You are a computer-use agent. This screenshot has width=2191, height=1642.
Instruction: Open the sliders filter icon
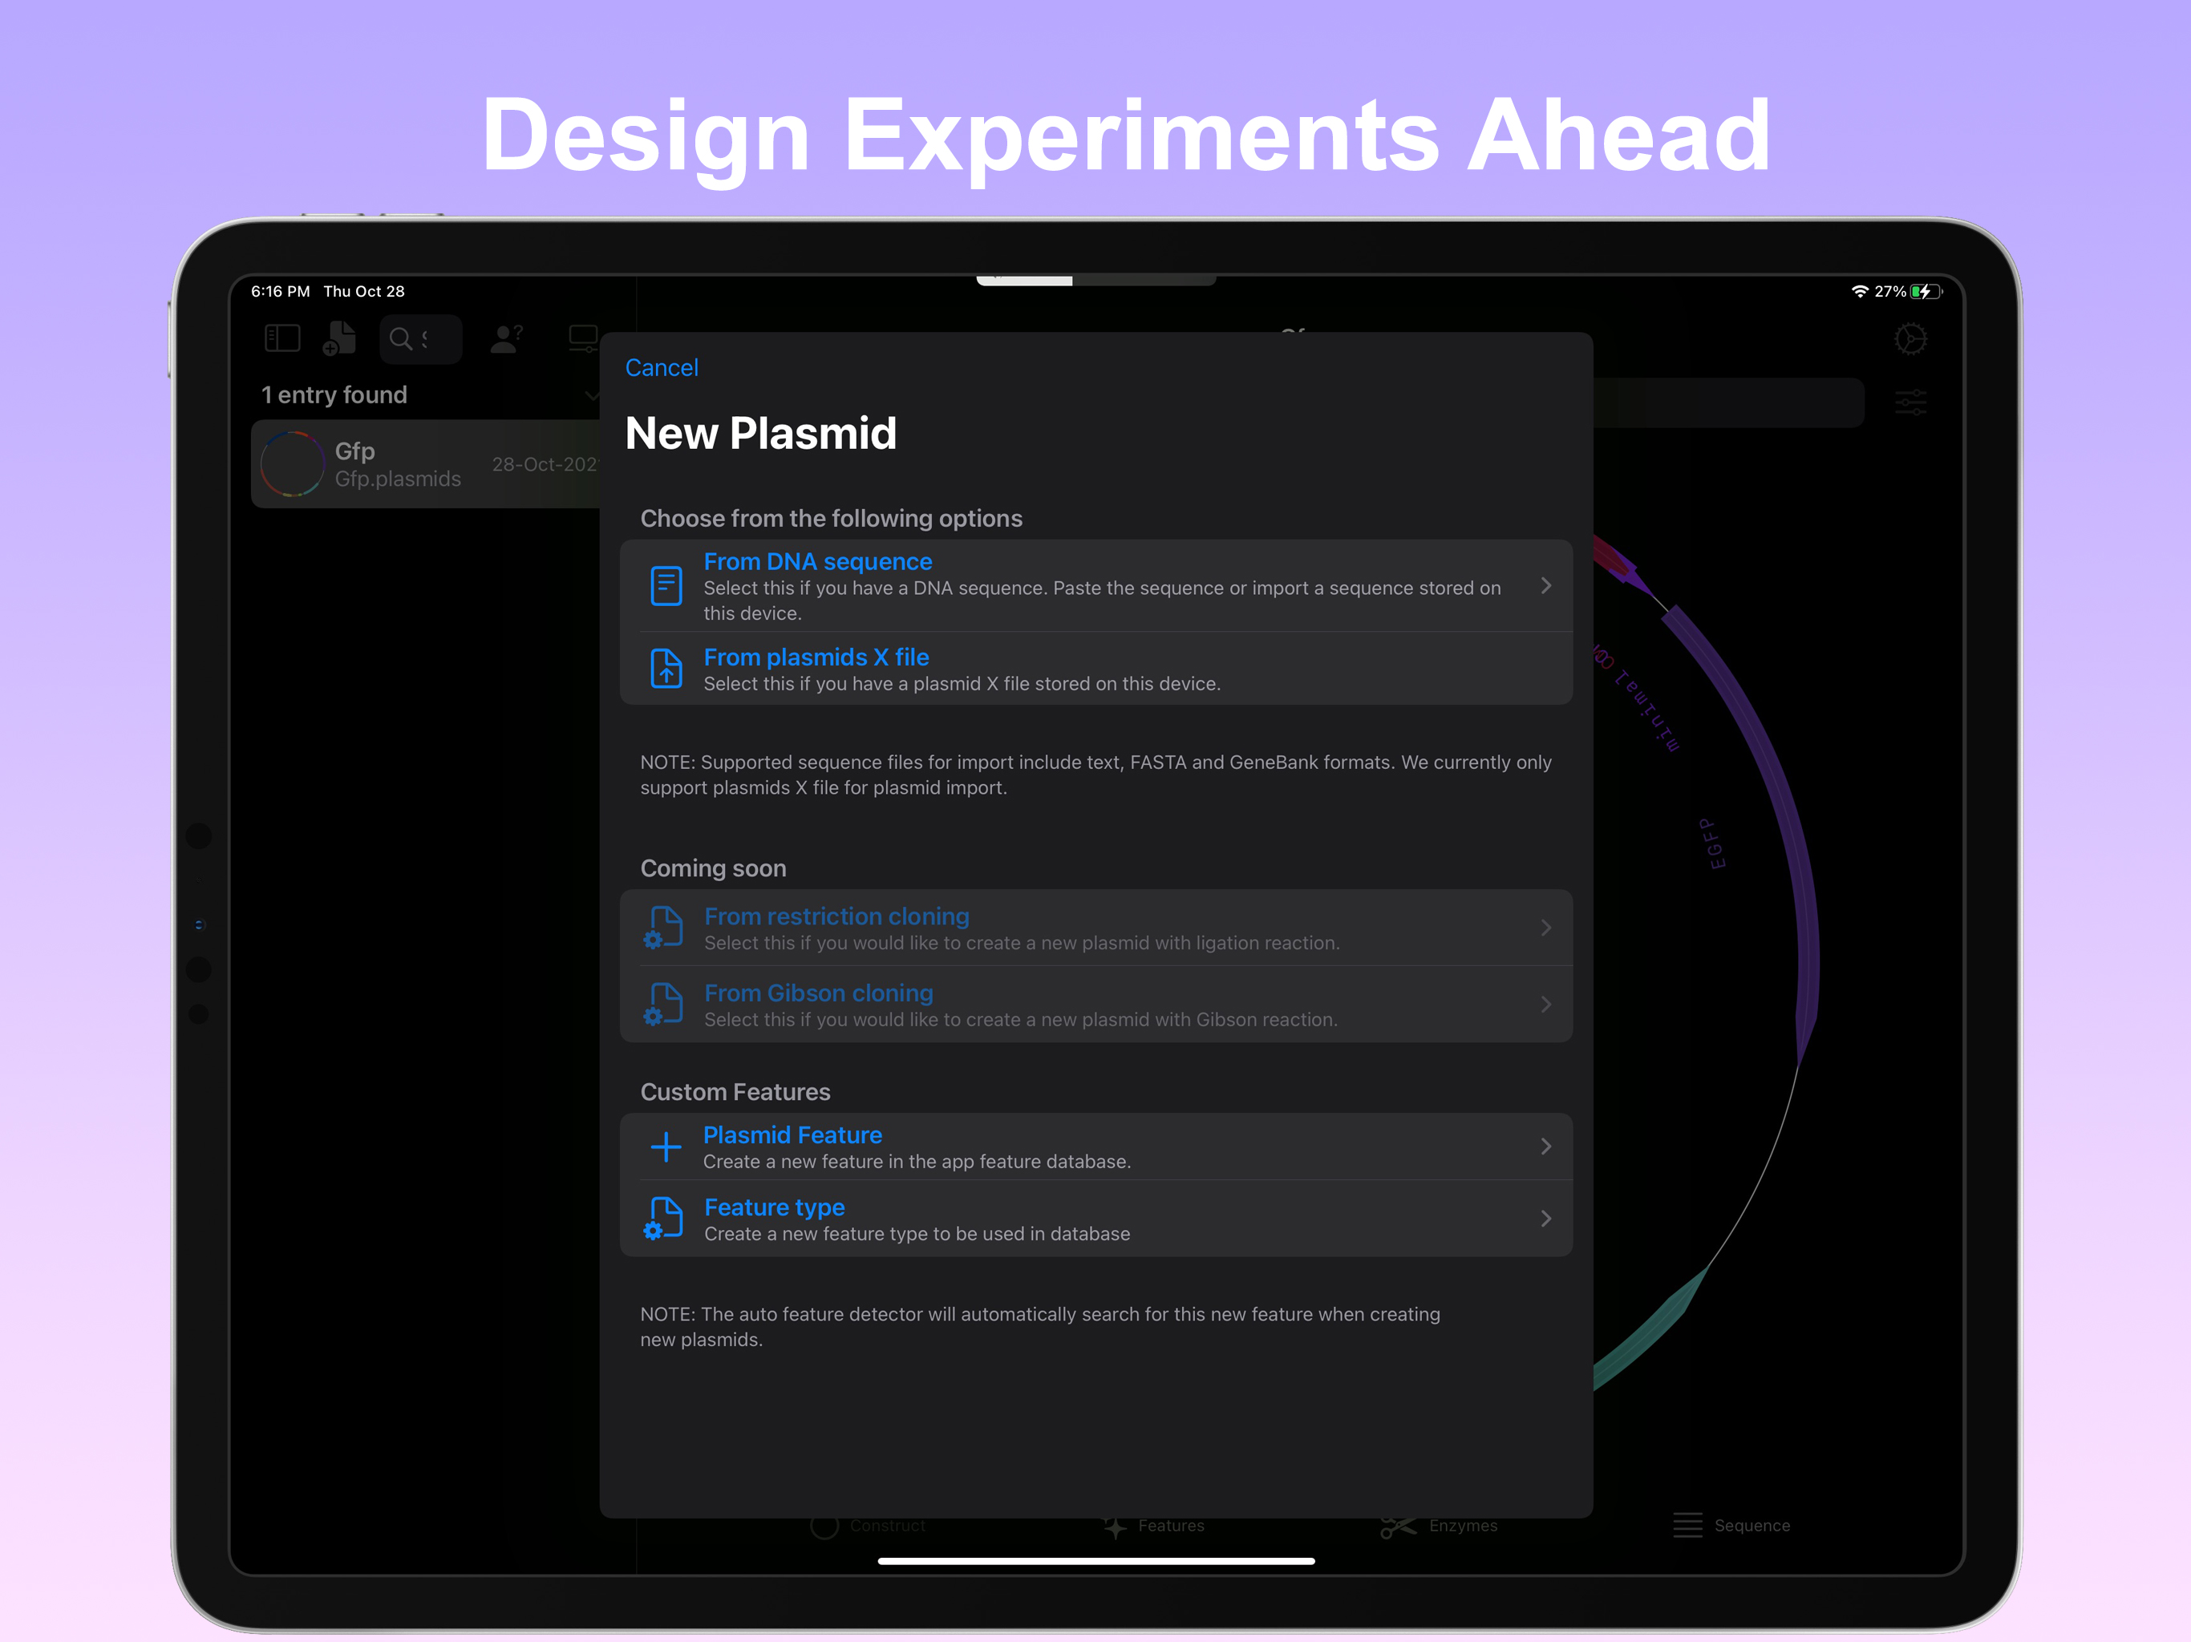pyautogui.click(x=1910, y=402)
